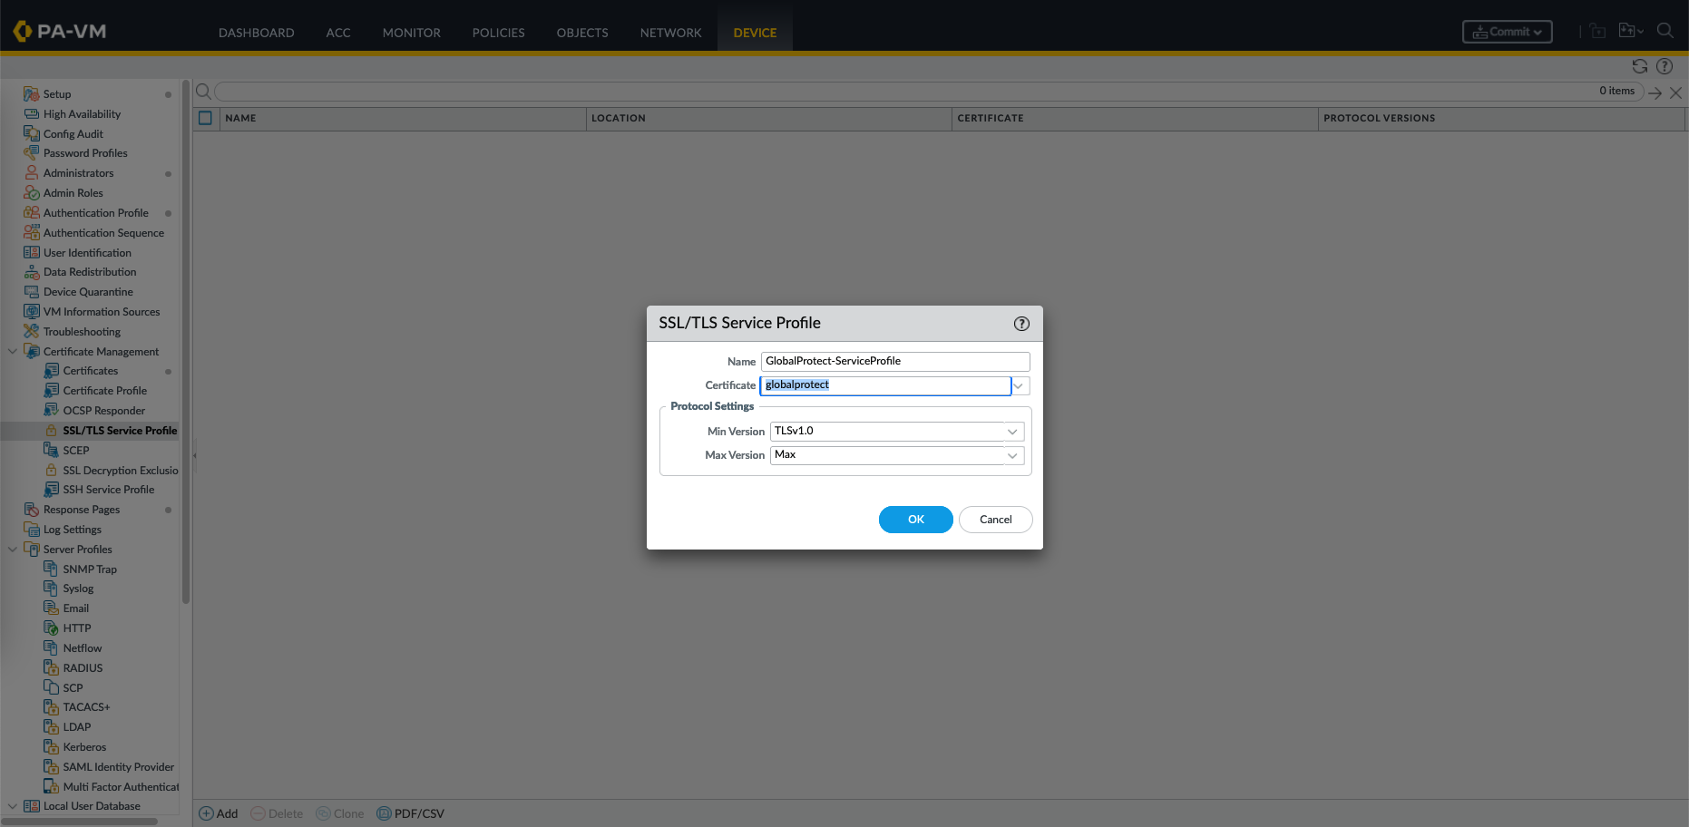1689x827 pixels.
Task: Open the RADIUS server profile item
Action: pyautogui.click(x=83, y=668)
